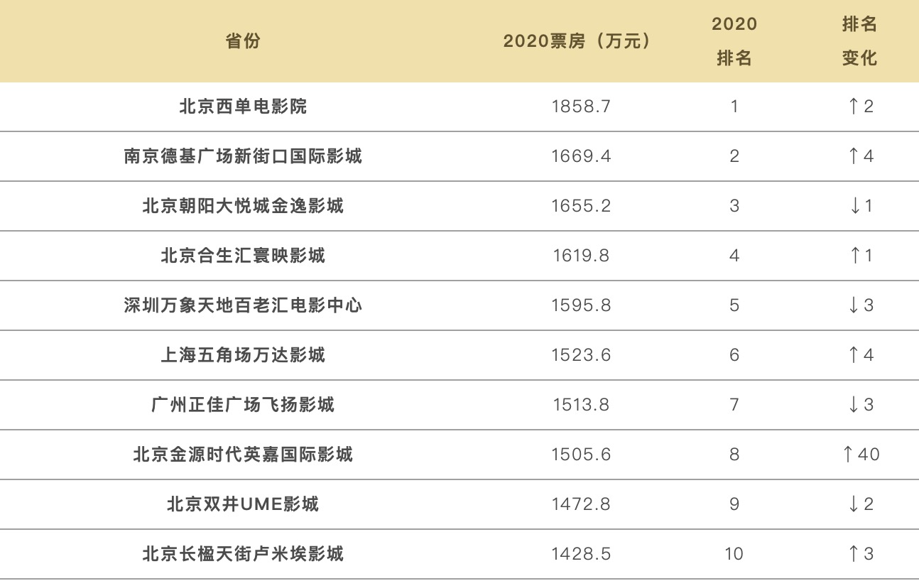Click the ↑1 rank change for 北京合生汇寰映影城
The image size is (919, 581).
click(860, 256)
